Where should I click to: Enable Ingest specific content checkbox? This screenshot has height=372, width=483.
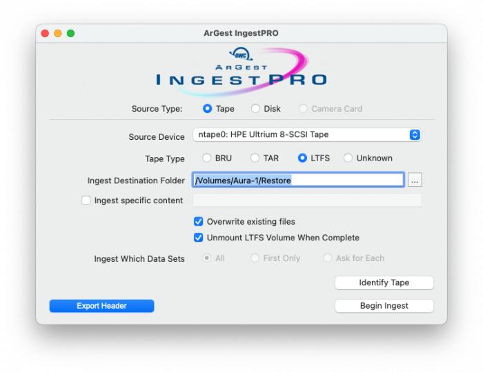pos(86,200)
